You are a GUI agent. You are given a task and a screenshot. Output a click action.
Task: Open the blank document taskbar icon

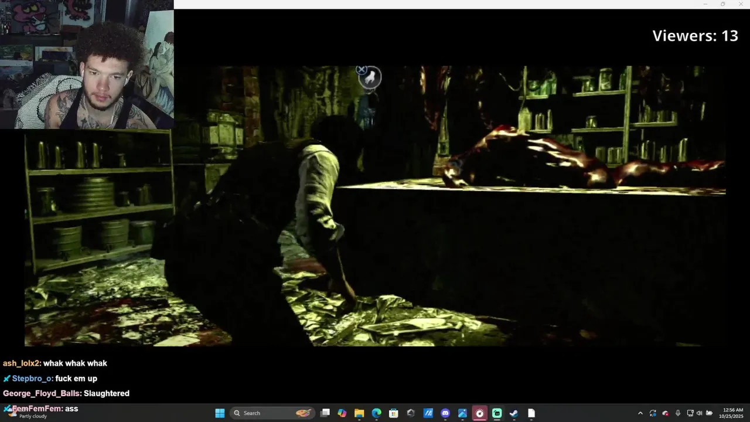[x=531, y=413]
